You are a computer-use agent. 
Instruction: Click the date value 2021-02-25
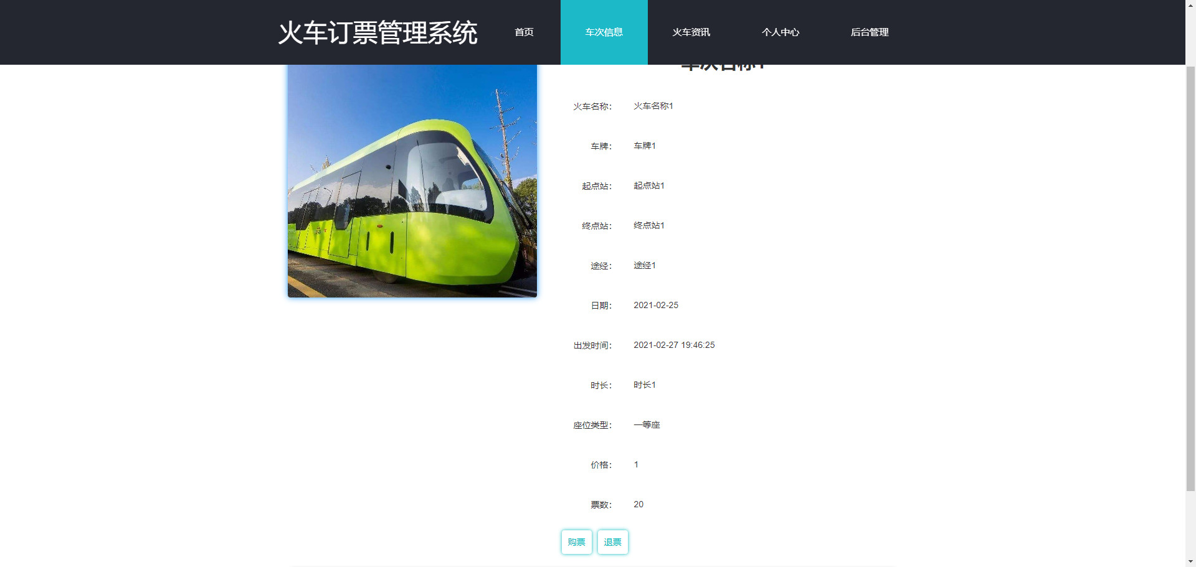pos(656,305)
